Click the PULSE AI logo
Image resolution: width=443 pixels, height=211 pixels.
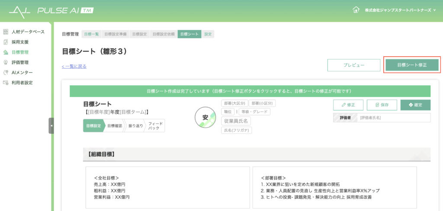coord(51,10)
